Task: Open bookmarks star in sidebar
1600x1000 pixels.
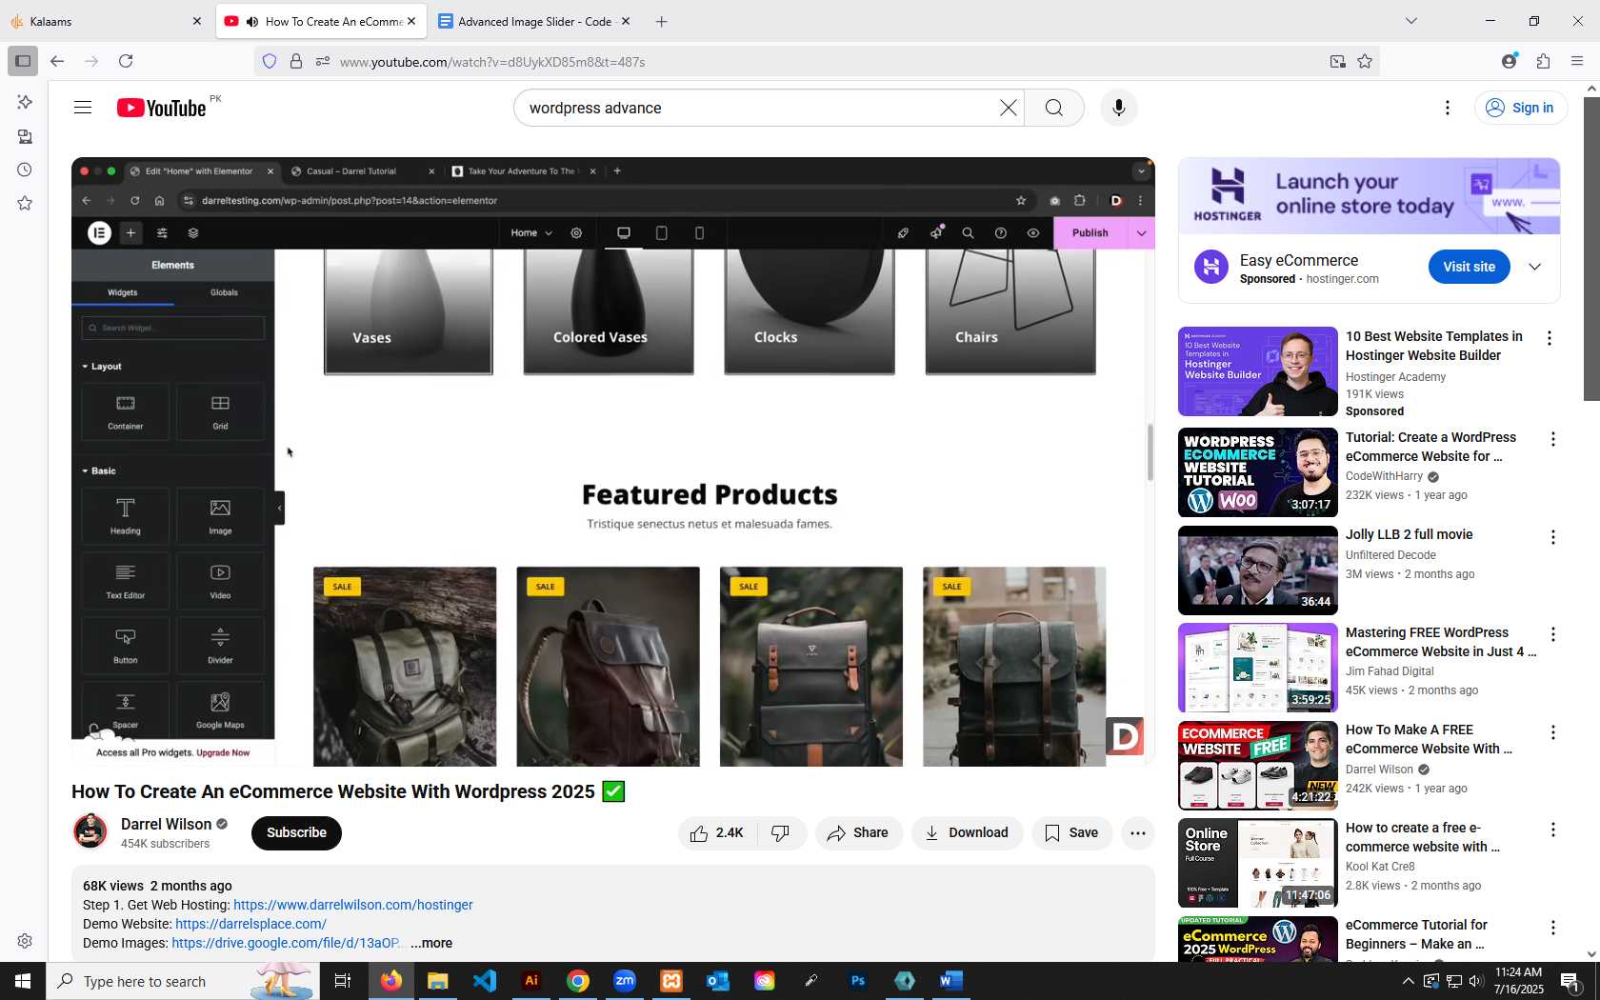Action: (x=25, y=203)
